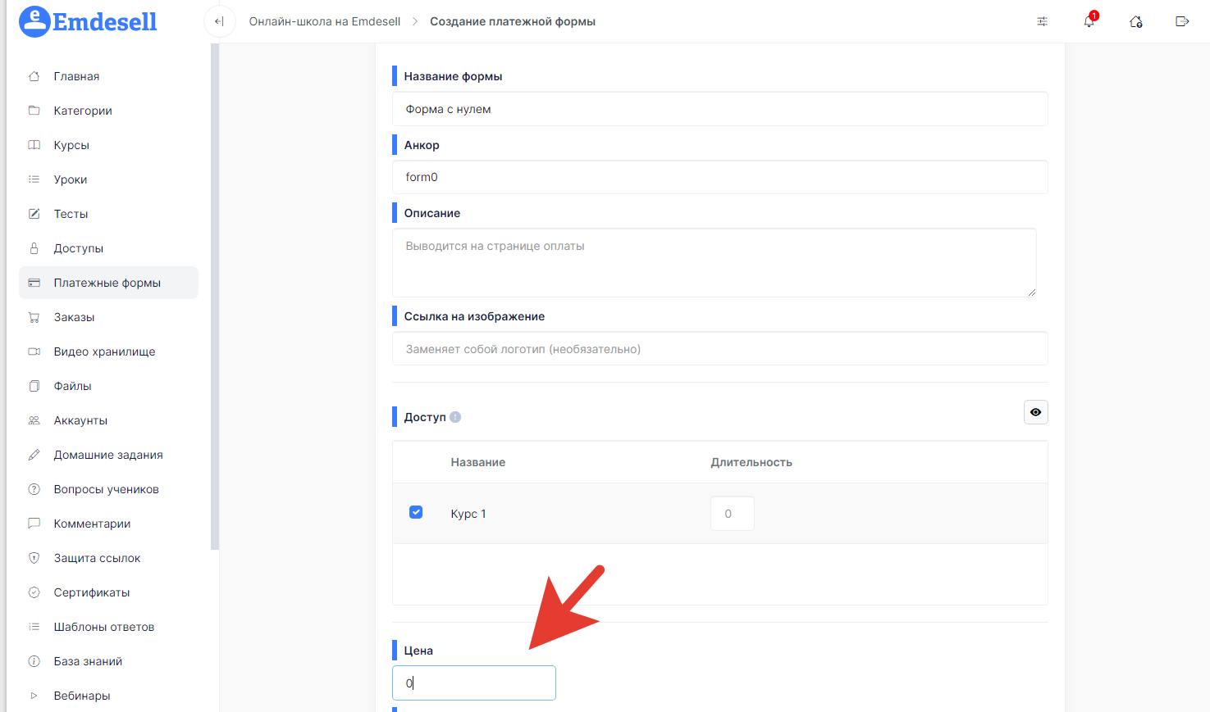This screenshot has height=712, width=1210.
Task: Expand the Вебинары menu section
Action: click(34, 696)
